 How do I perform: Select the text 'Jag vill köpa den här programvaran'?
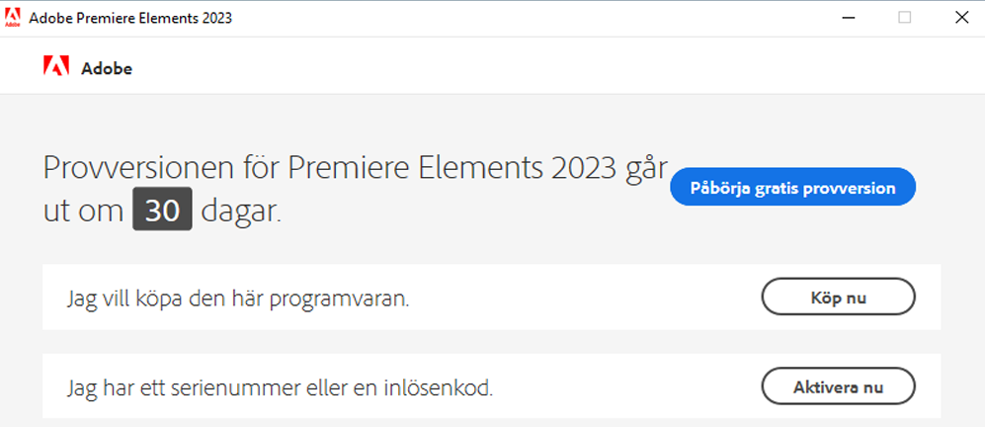pos(237,299)
